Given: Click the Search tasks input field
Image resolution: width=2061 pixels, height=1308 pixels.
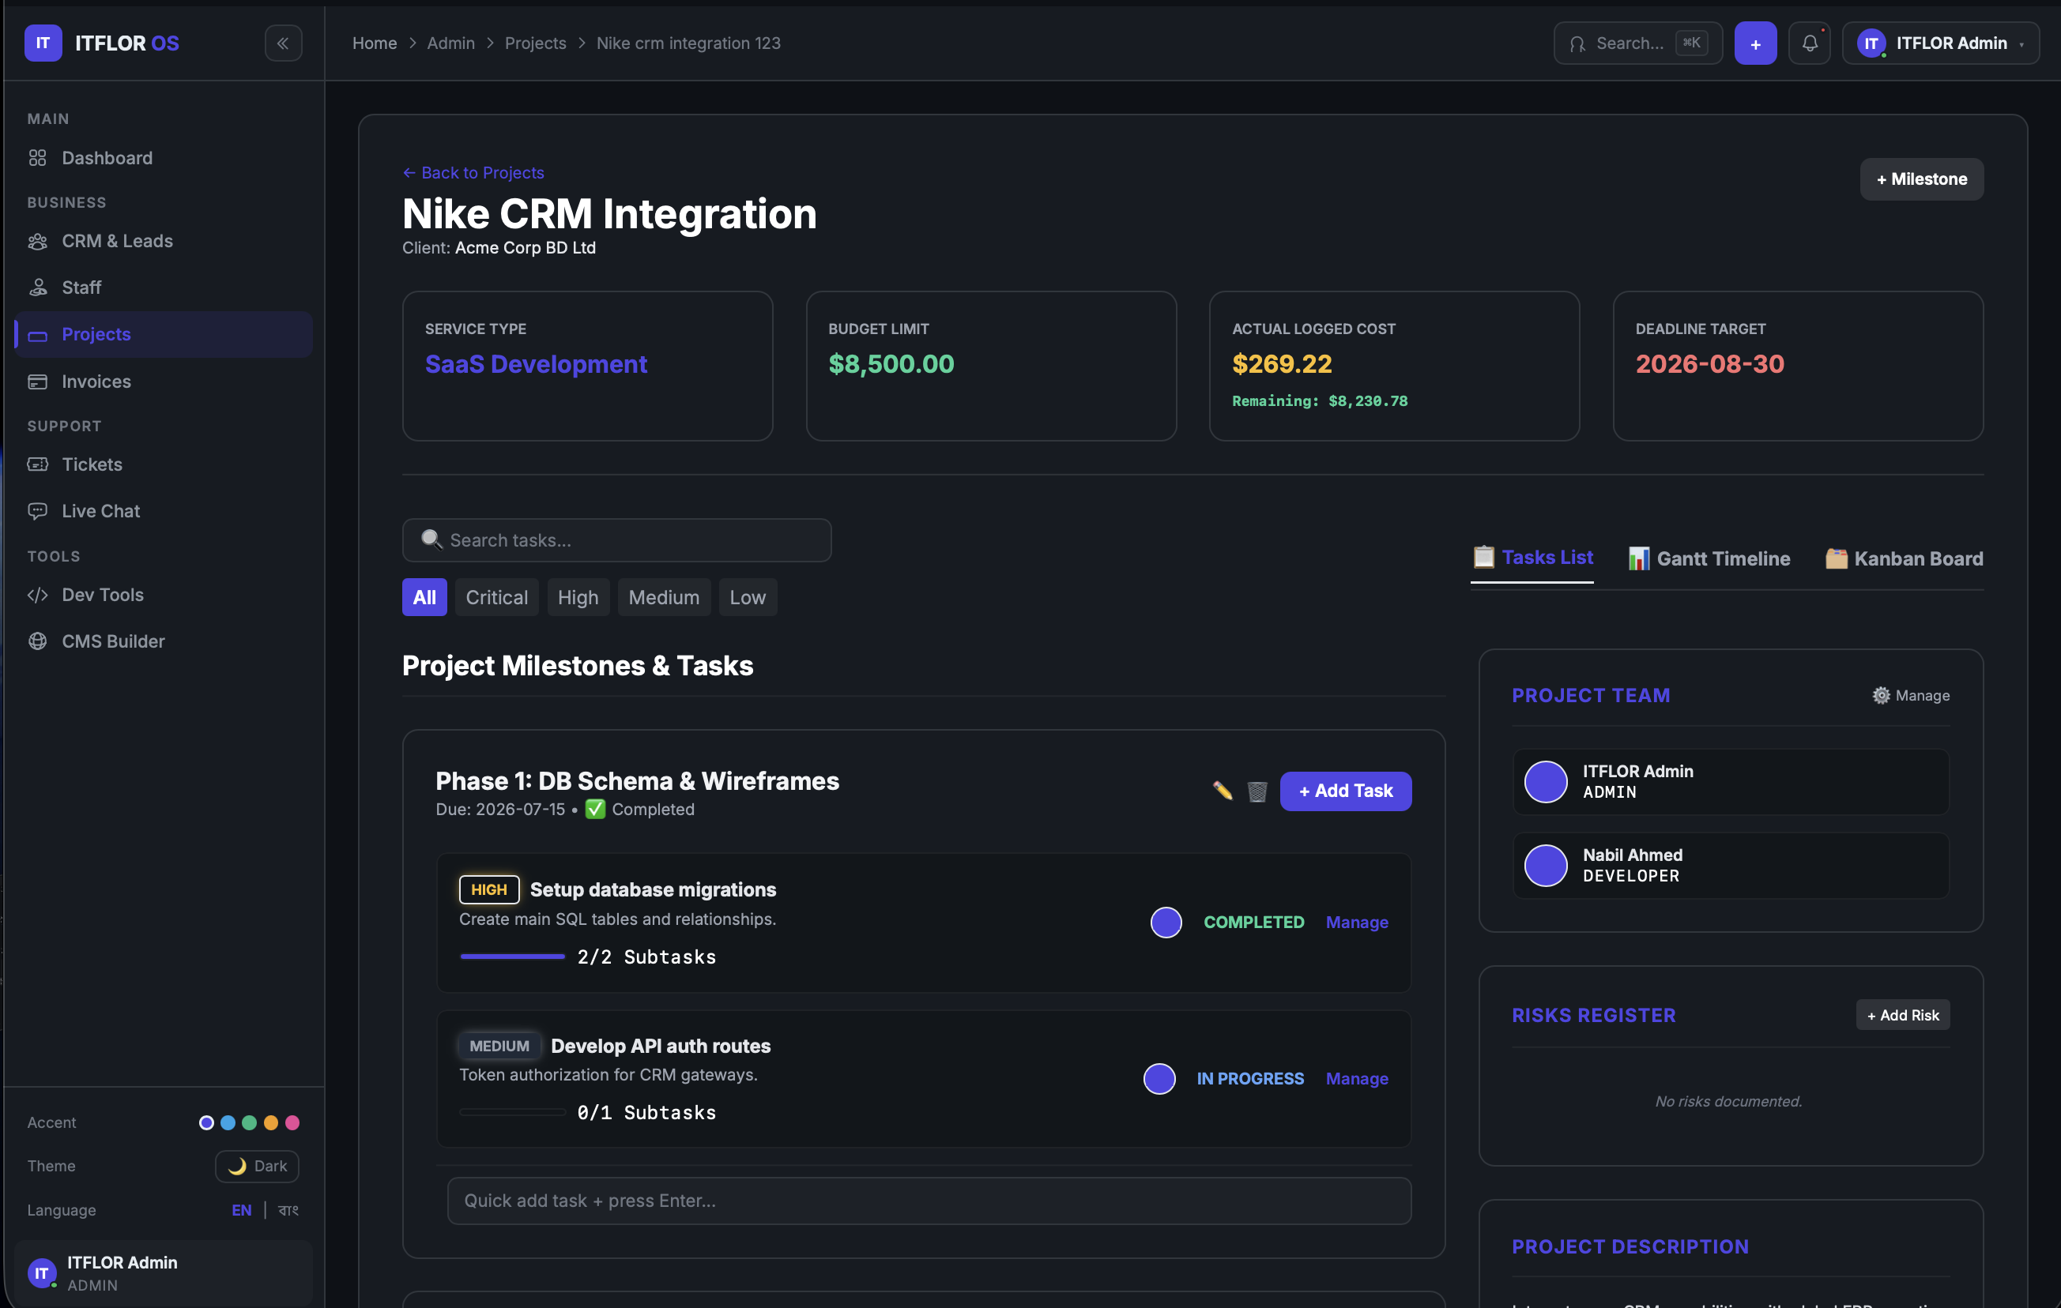Looking at the screenshot, I should [616, 539].
